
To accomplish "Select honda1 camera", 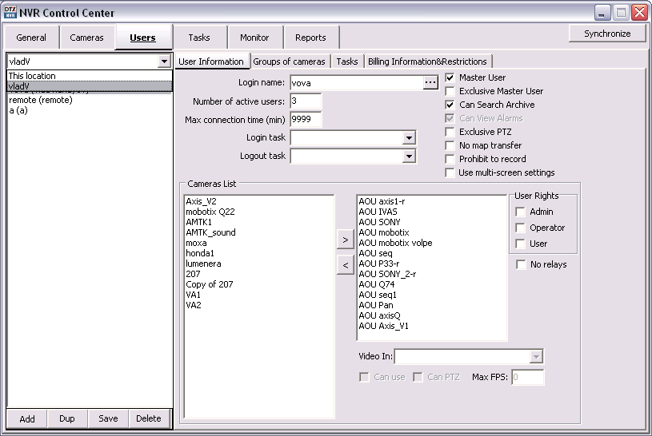I will [x=258, y=253].
